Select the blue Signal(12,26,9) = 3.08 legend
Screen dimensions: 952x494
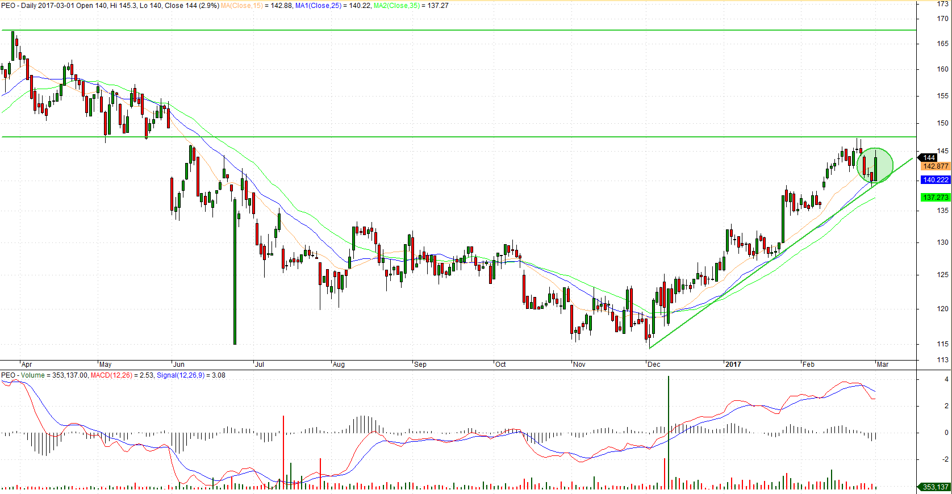(x=191, y=375)
